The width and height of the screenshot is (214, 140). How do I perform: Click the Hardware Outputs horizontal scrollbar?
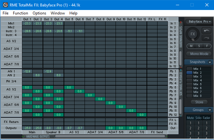pyautogui.click(x=110, y=136)
